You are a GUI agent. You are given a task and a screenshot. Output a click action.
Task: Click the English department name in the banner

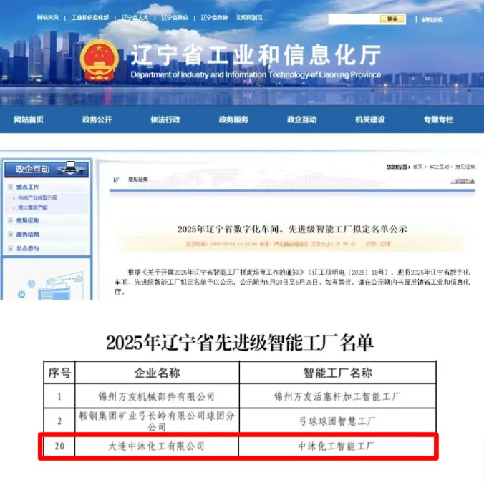(x=256, y=75)
